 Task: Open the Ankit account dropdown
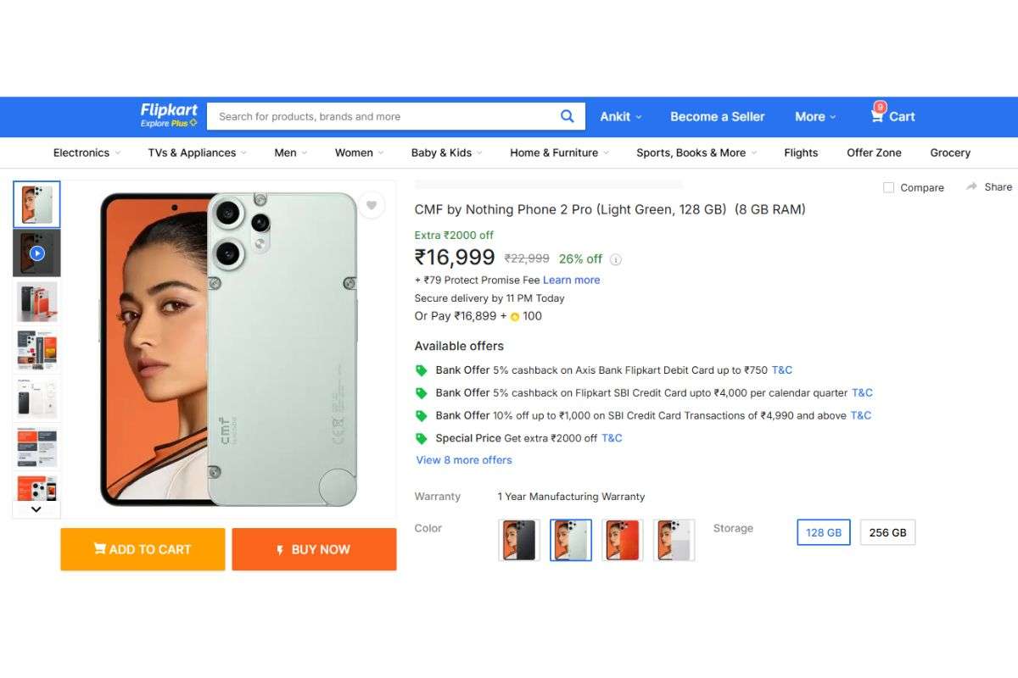[x=620, y=116]
